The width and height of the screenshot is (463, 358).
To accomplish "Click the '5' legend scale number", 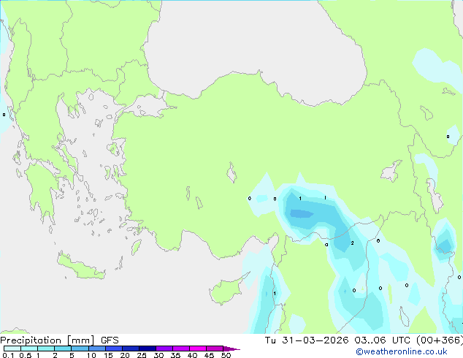I will point(72,355).
